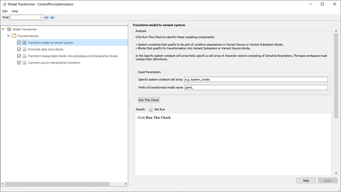This screenshot has height=192, width=341.
Task: Collapse the Transformations folder
Action: pos(8,36)
